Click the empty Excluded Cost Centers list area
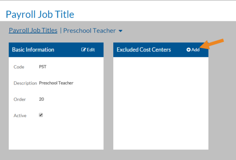The width and height of the screenshot is (236, 160). tap(160, 103)
